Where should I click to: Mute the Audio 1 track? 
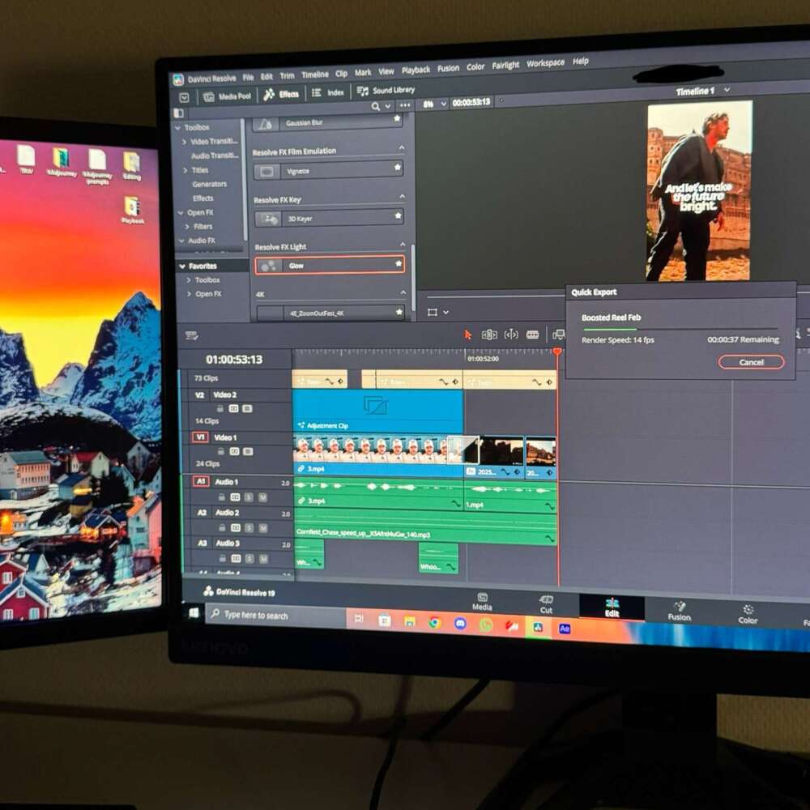[263, 497]
